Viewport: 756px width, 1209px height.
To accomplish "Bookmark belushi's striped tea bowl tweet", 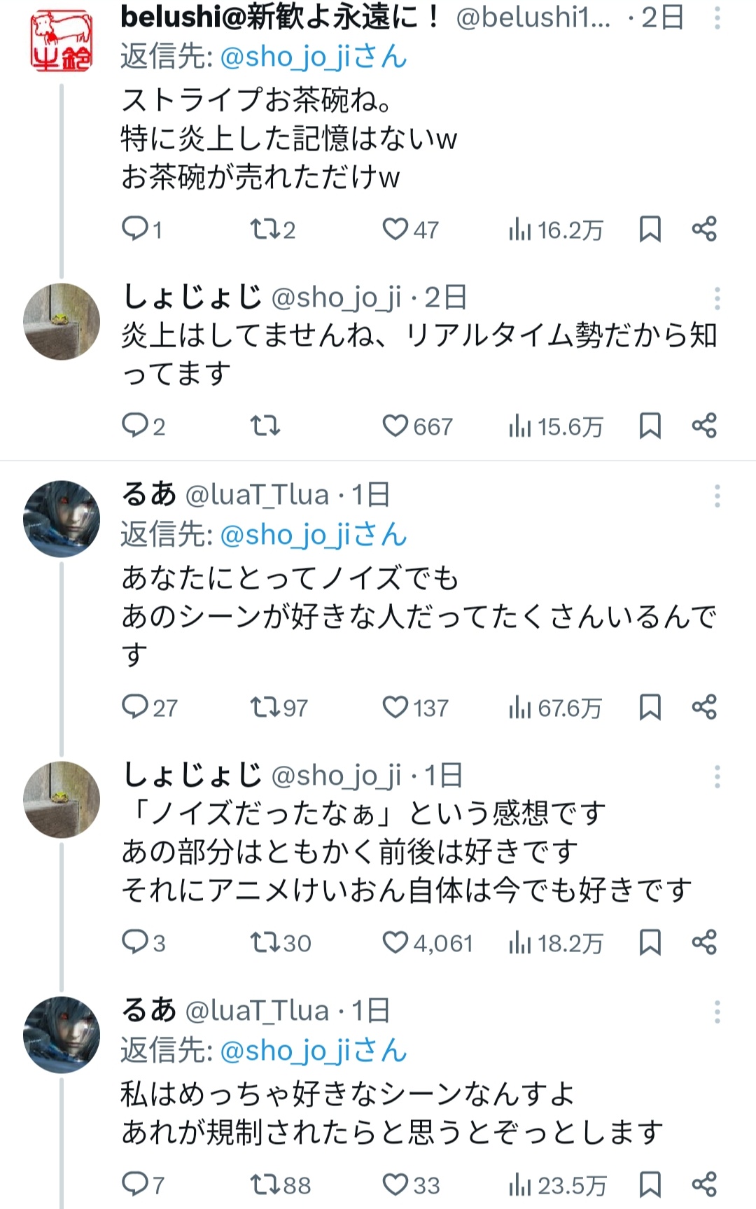I will tap(650, 229).
